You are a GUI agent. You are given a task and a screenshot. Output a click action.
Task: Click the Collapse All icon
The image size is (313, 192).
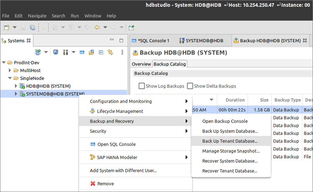tap(101, 52)
